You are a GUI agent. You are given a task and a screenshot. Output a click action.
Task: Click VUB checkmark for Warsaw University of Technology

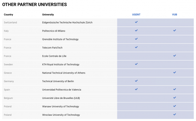tap(175, 106)
